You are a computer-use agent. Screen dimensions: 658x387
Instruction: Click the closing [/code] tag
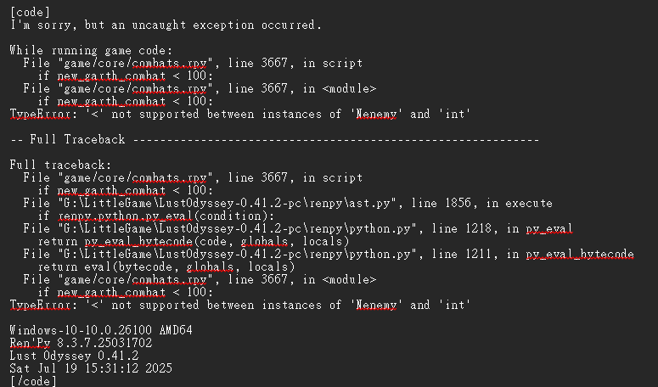point(33,381)
